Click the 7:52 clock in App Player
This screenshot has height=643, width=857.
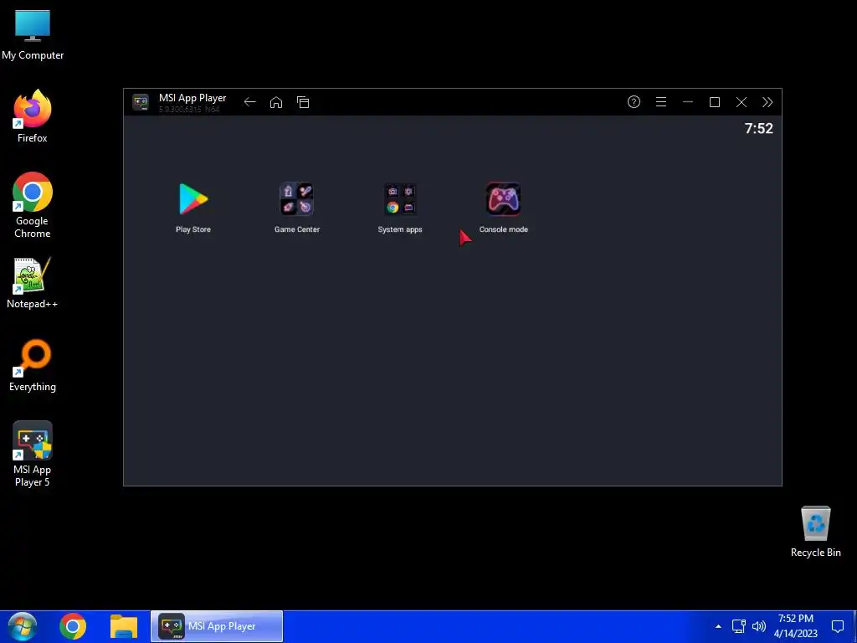758,128
